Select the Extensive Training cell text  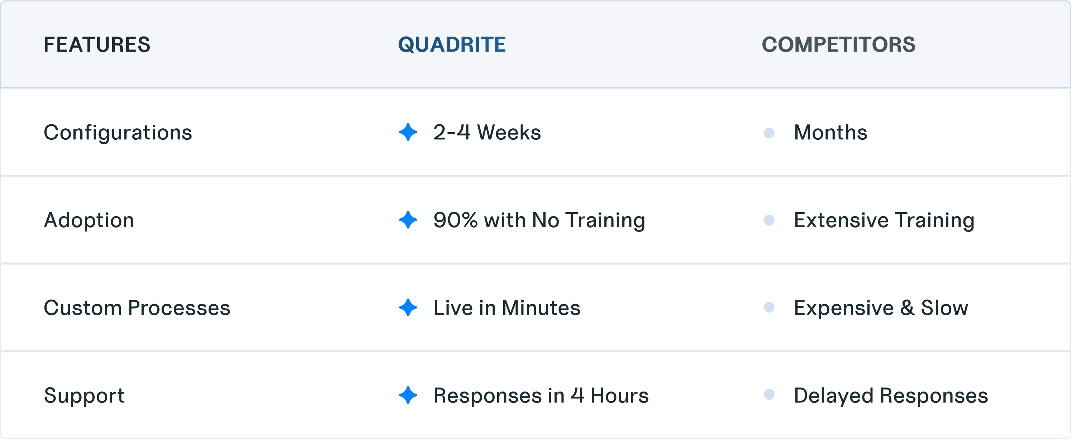884,221
